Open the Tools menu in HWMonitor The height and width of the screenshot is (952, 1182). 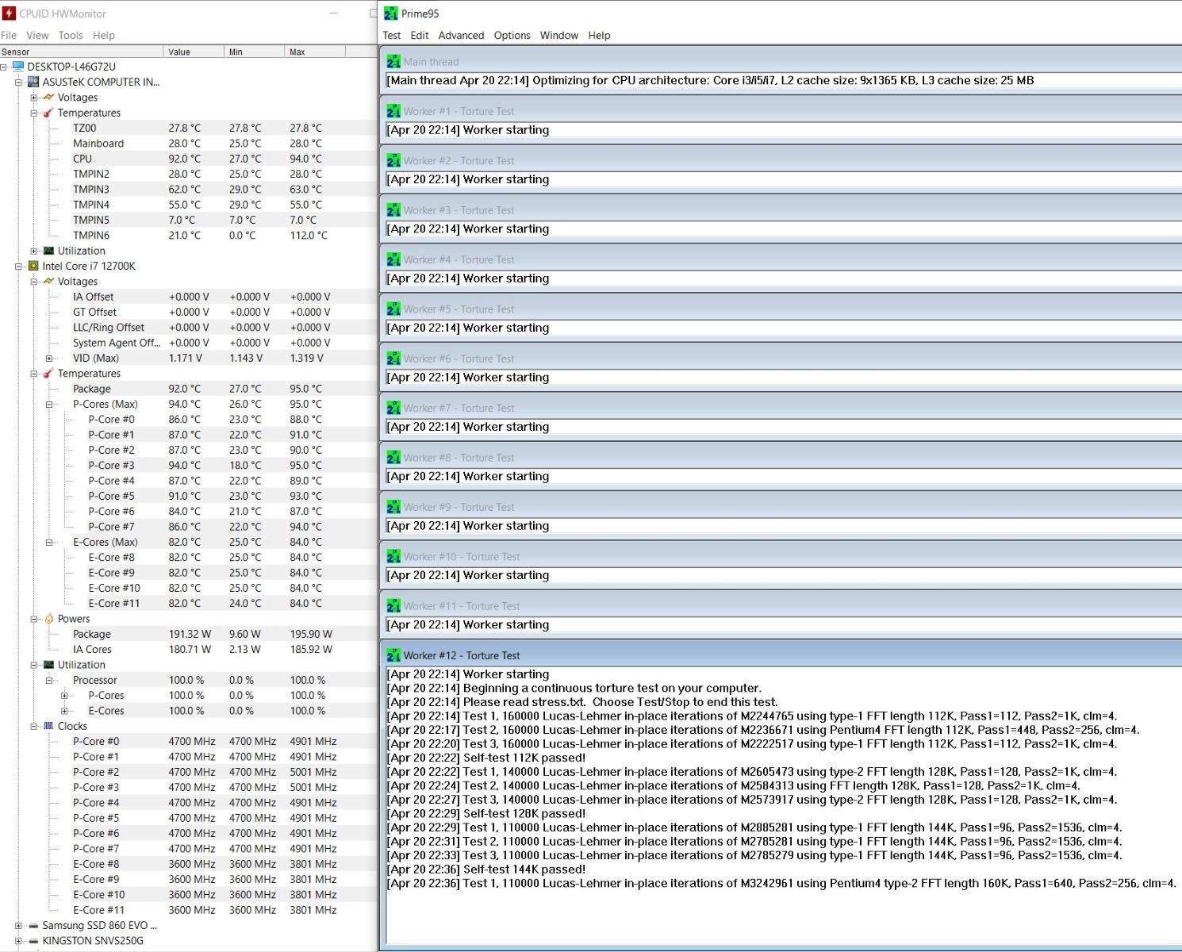point(71,36)
